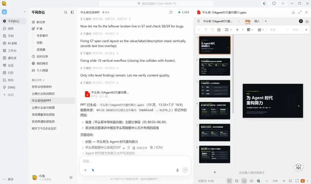This screenshot has height=184, width=311.
Task: Toggle the speaker notes pane button
Action: coord(244,181)
